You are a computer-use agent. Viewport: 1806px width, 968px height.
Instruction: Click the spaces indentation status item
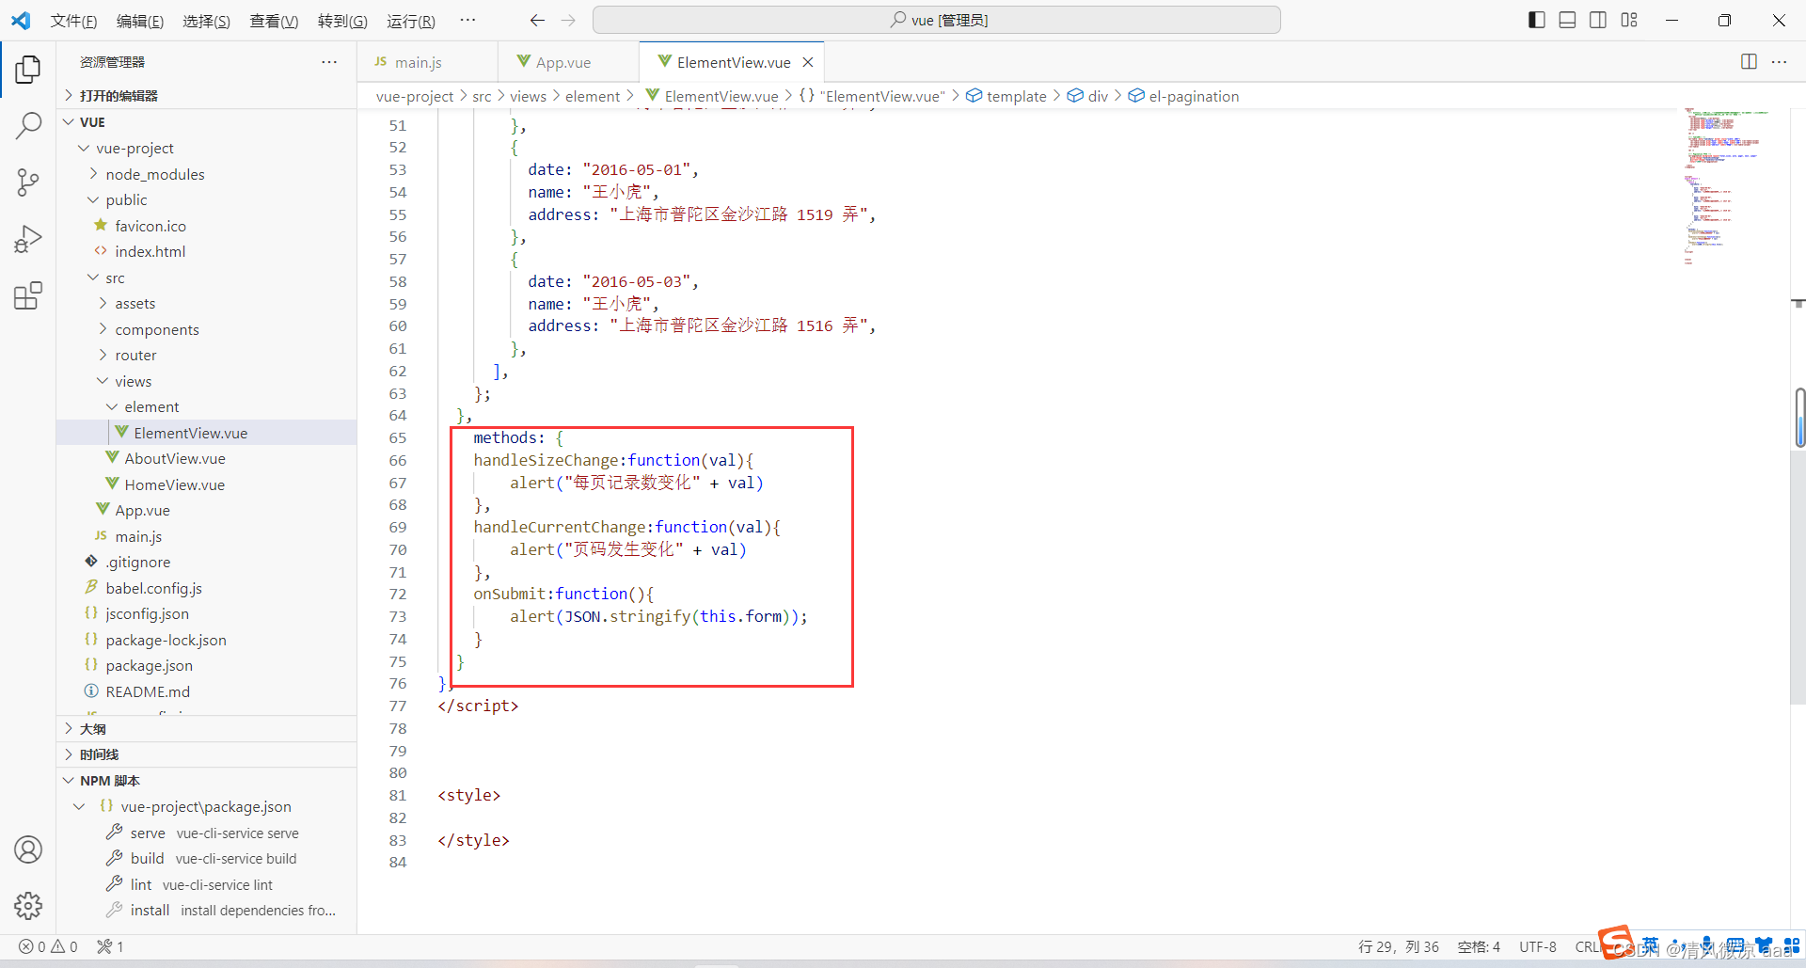pos(1479,946)
